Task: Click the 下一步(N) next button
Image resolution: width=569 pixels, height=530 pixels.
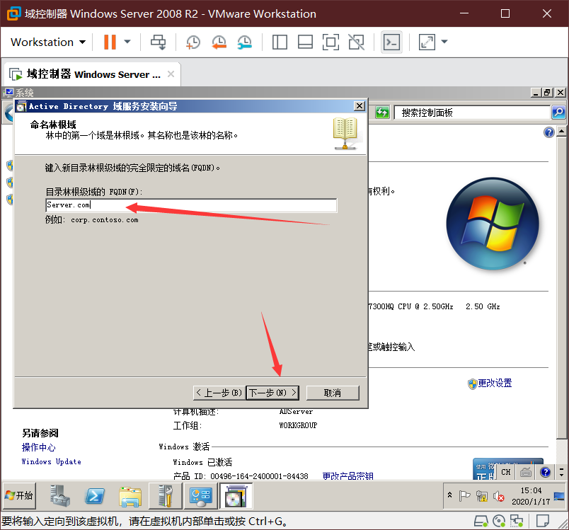Action: click(x=272, y=393)
